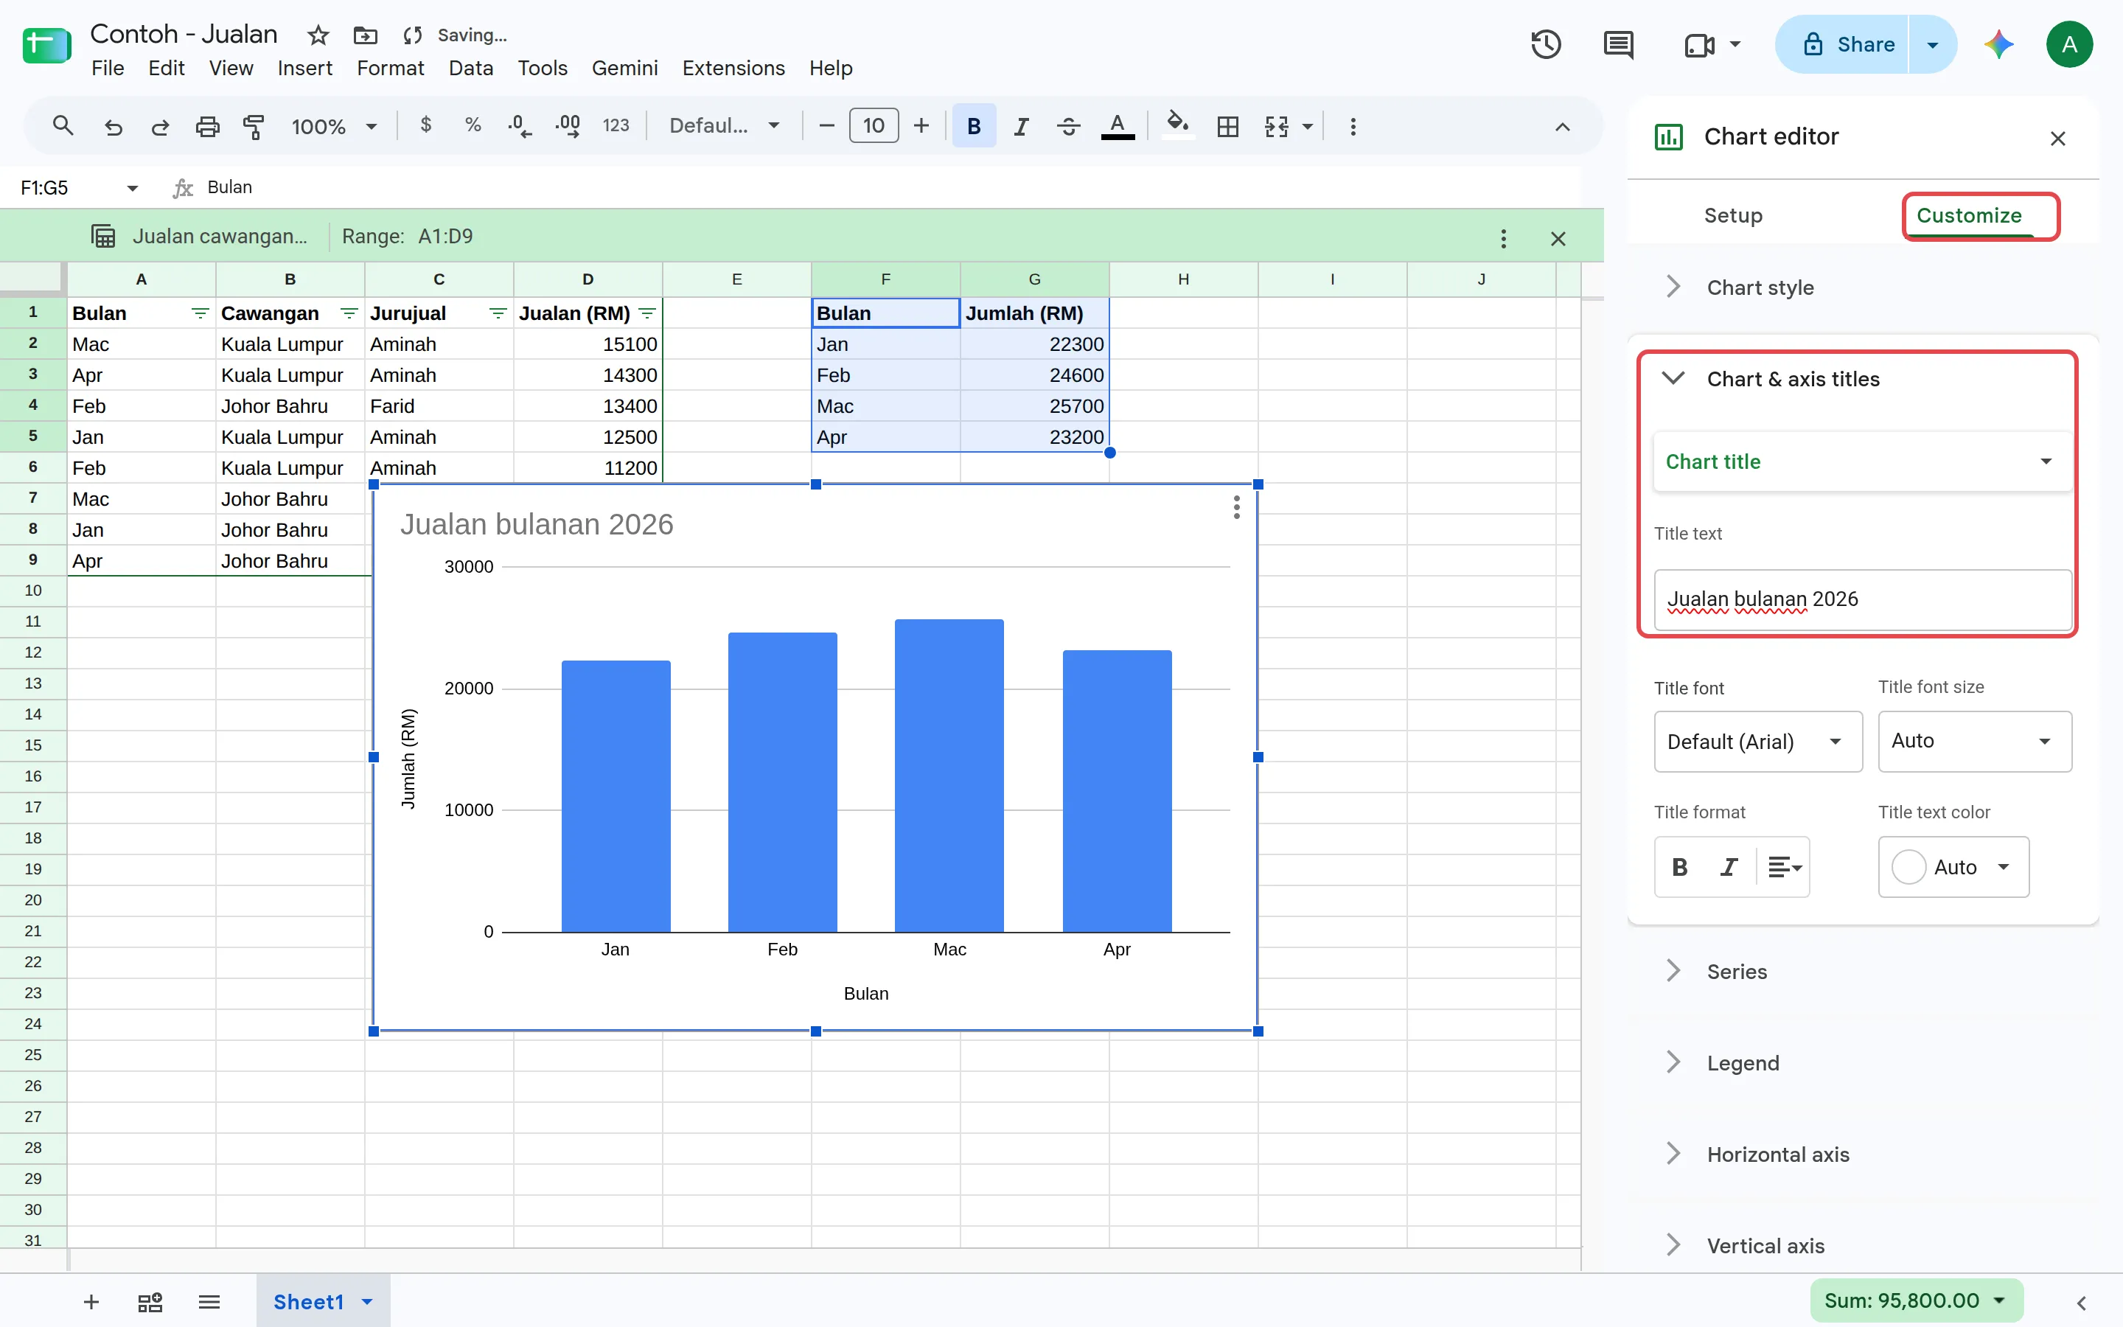Screen dimensions: 2123x1327
Task: Open the File menu
Action: (108, 69)
